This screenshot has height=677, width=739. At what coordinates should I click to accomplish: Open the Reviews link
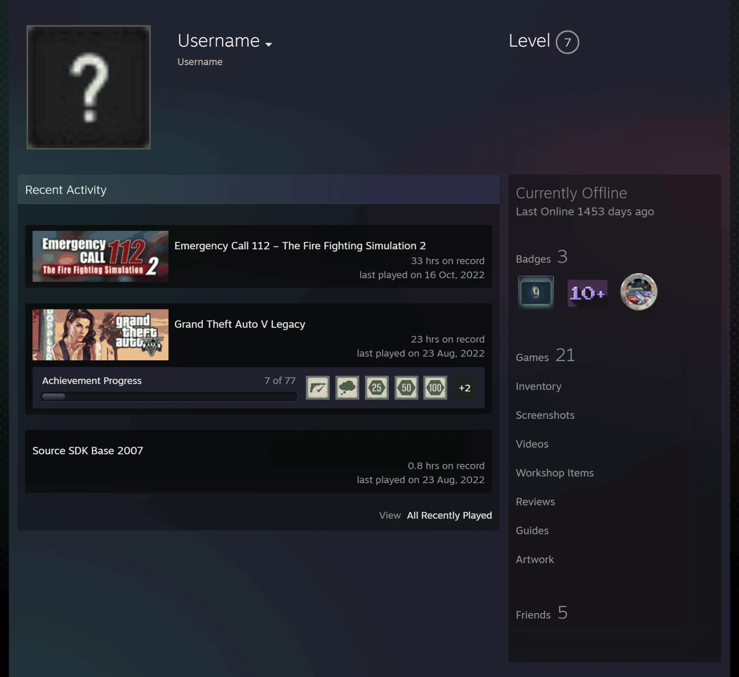(535, 502)
